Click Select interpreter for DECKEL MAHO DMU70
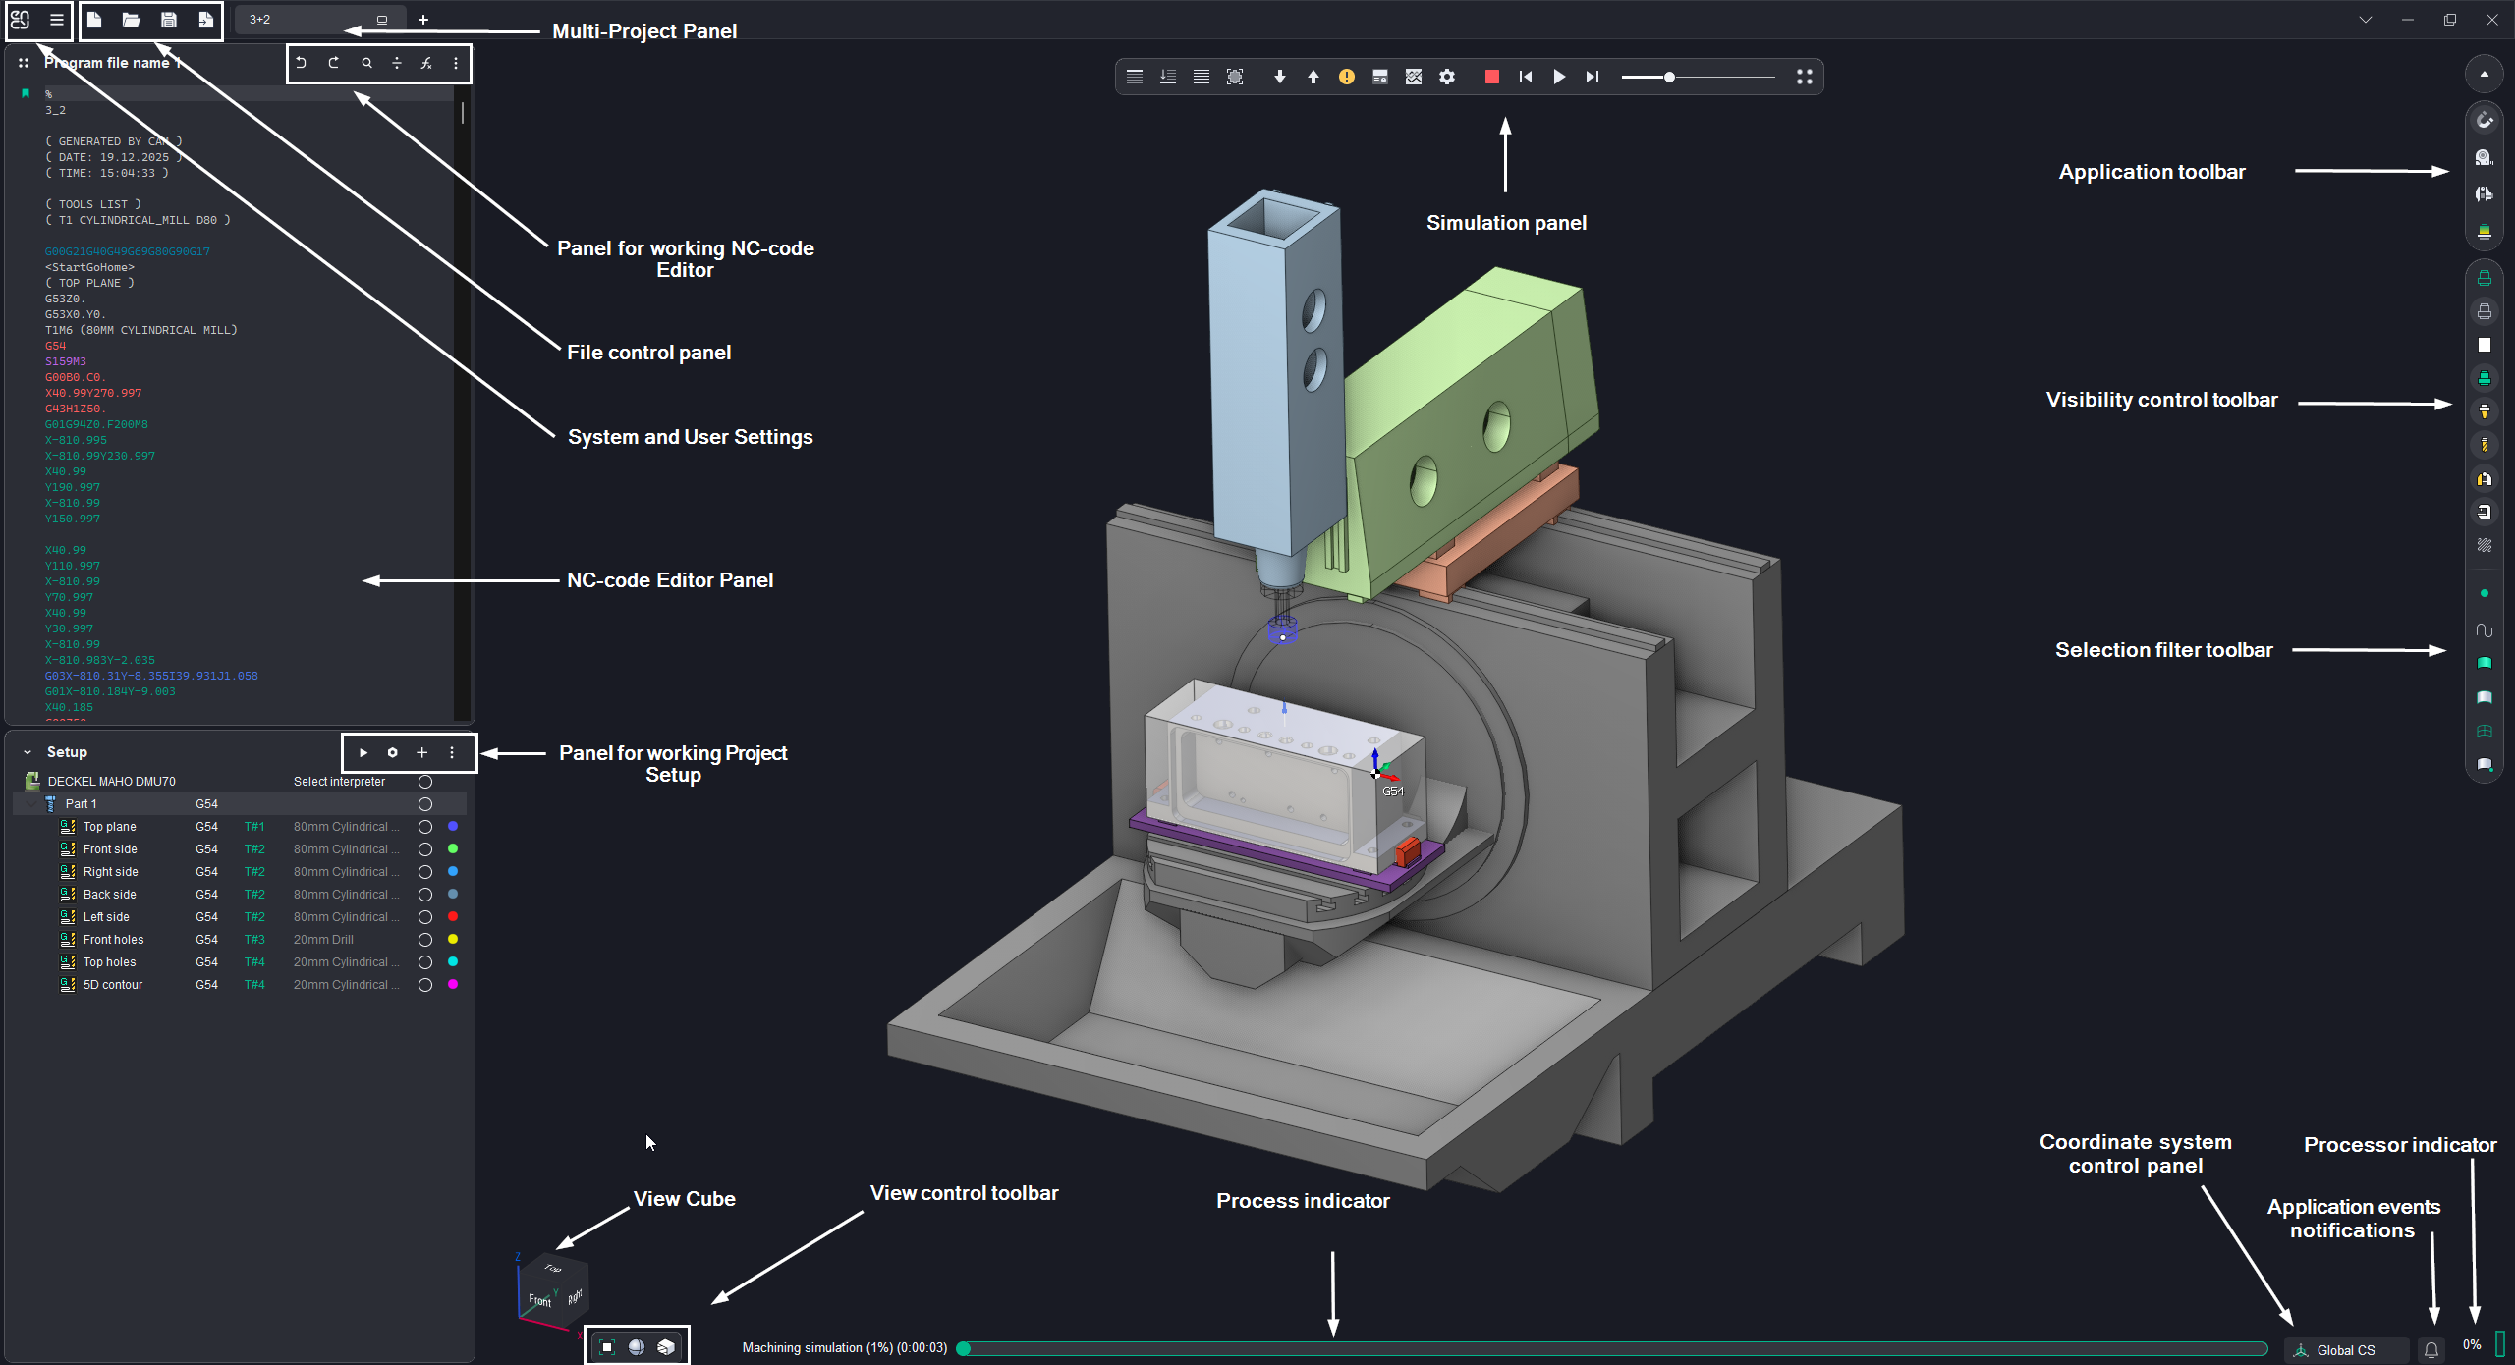 [x=339, y=782]
